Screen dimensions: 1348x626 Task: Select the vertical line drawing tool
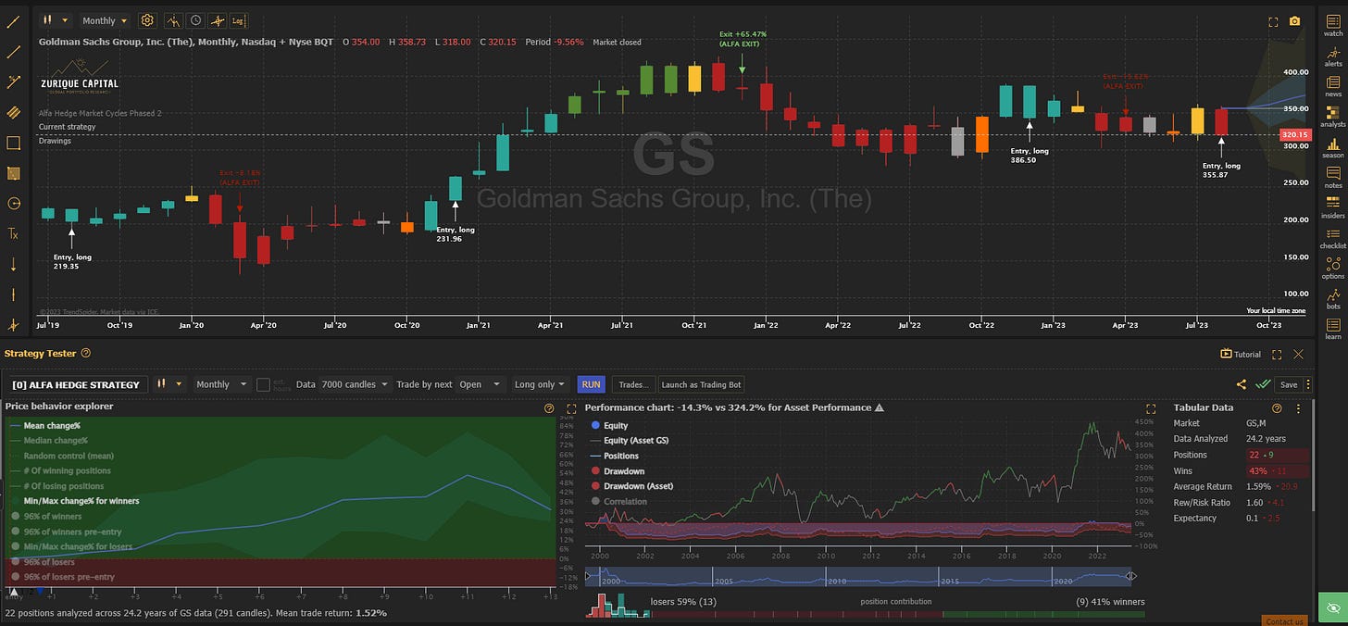point(13,294)
